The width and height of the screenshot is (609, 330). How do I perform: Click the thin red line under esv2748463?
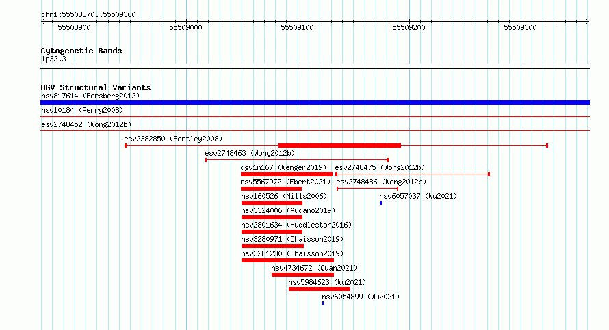coord(297,160)
